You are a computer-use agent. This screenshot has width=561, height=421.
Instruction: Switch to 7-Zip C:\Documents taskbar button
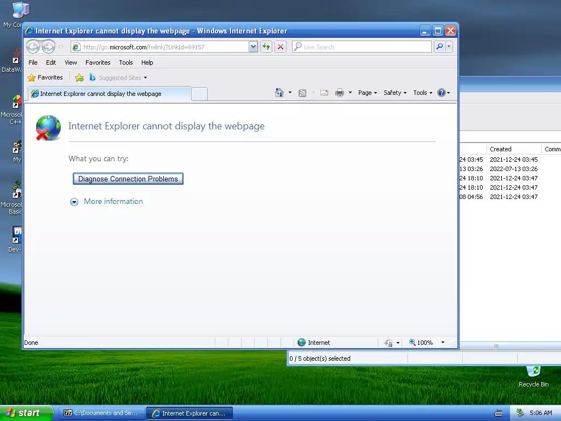click(101, 413)
